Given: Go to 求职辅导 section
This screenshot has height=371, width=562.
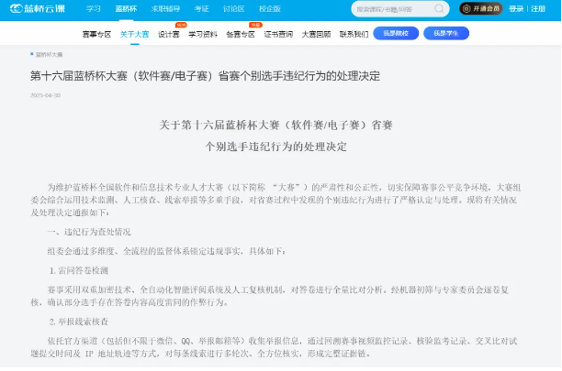Looking at the screenshot, I should coord(165,9).
